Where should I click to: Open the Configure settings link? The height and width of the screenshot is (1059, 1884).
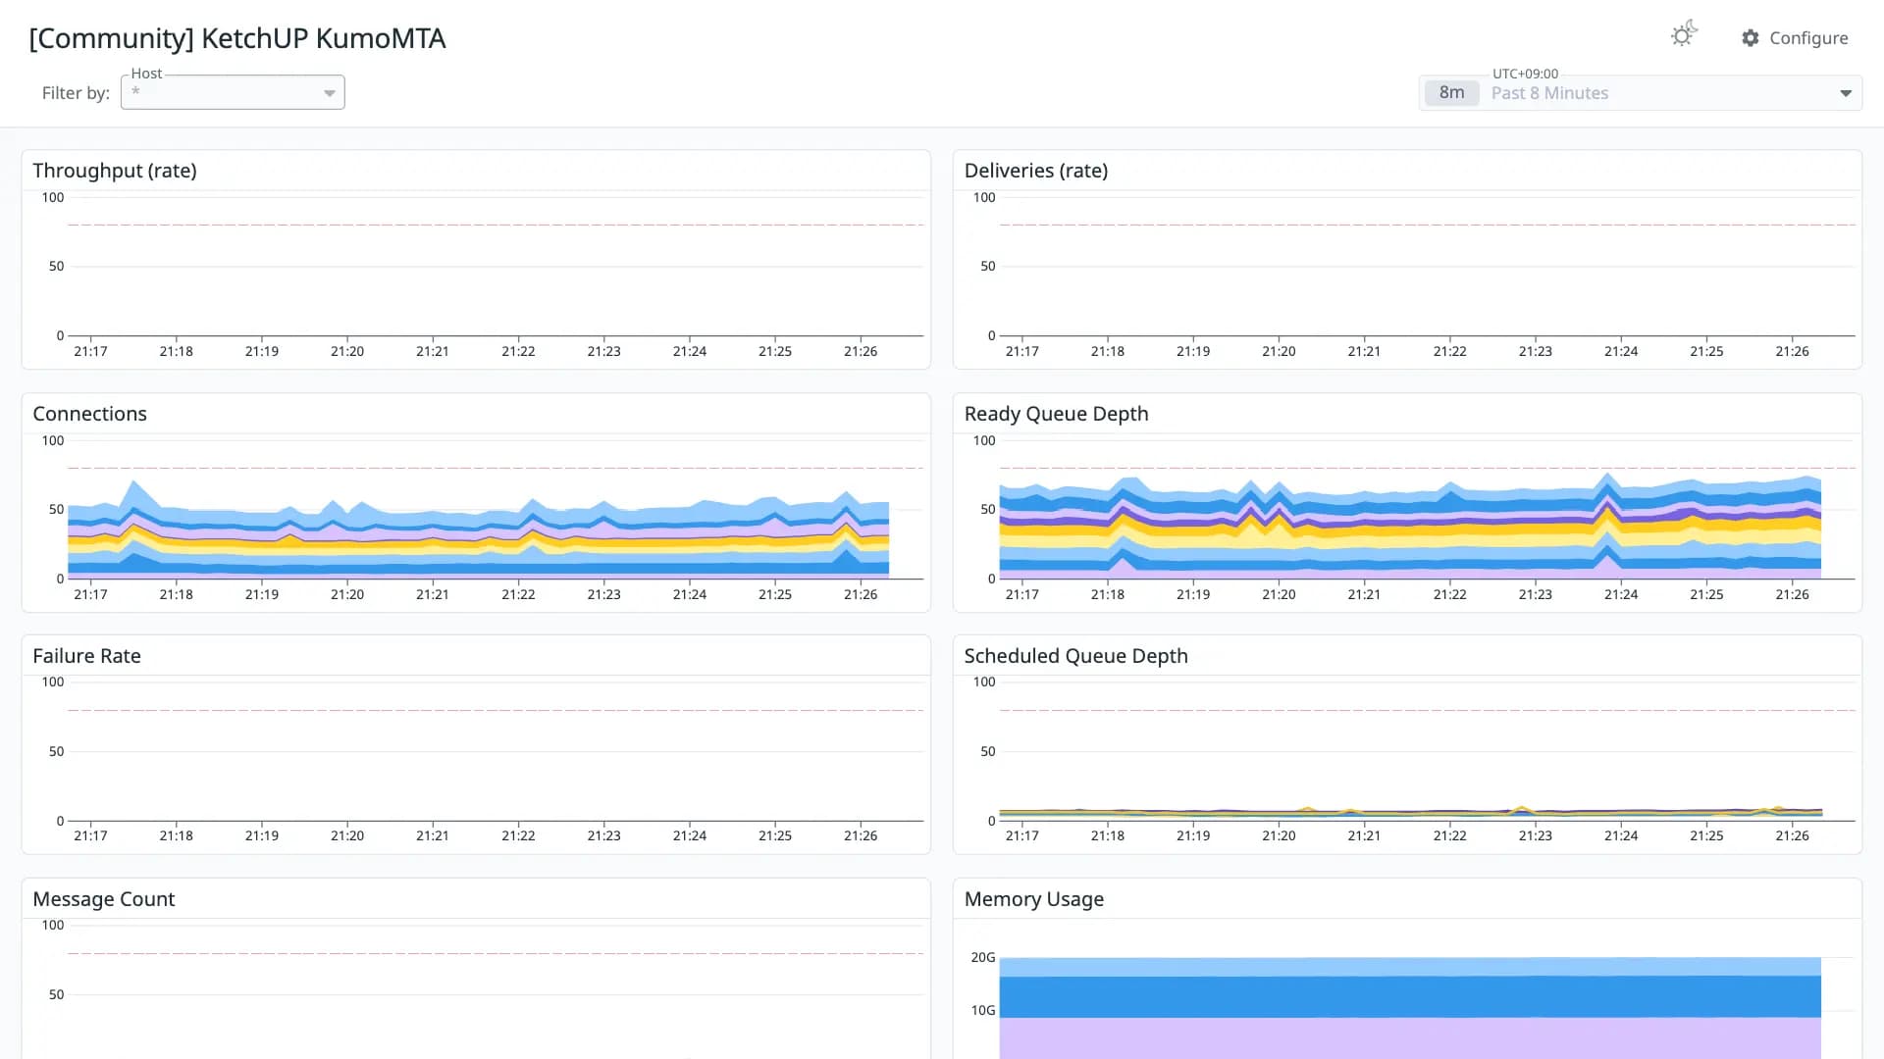(x=1795, y=38)
